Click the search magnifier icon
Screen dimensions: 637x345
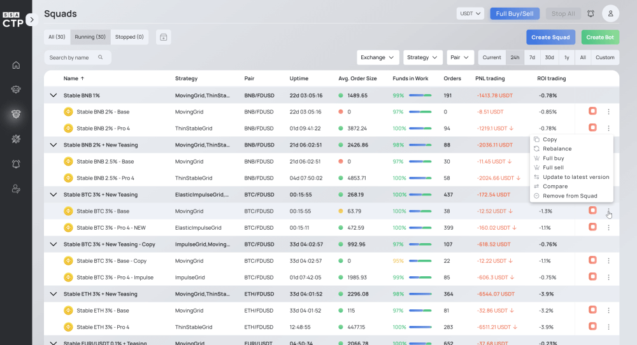(101, 57)
